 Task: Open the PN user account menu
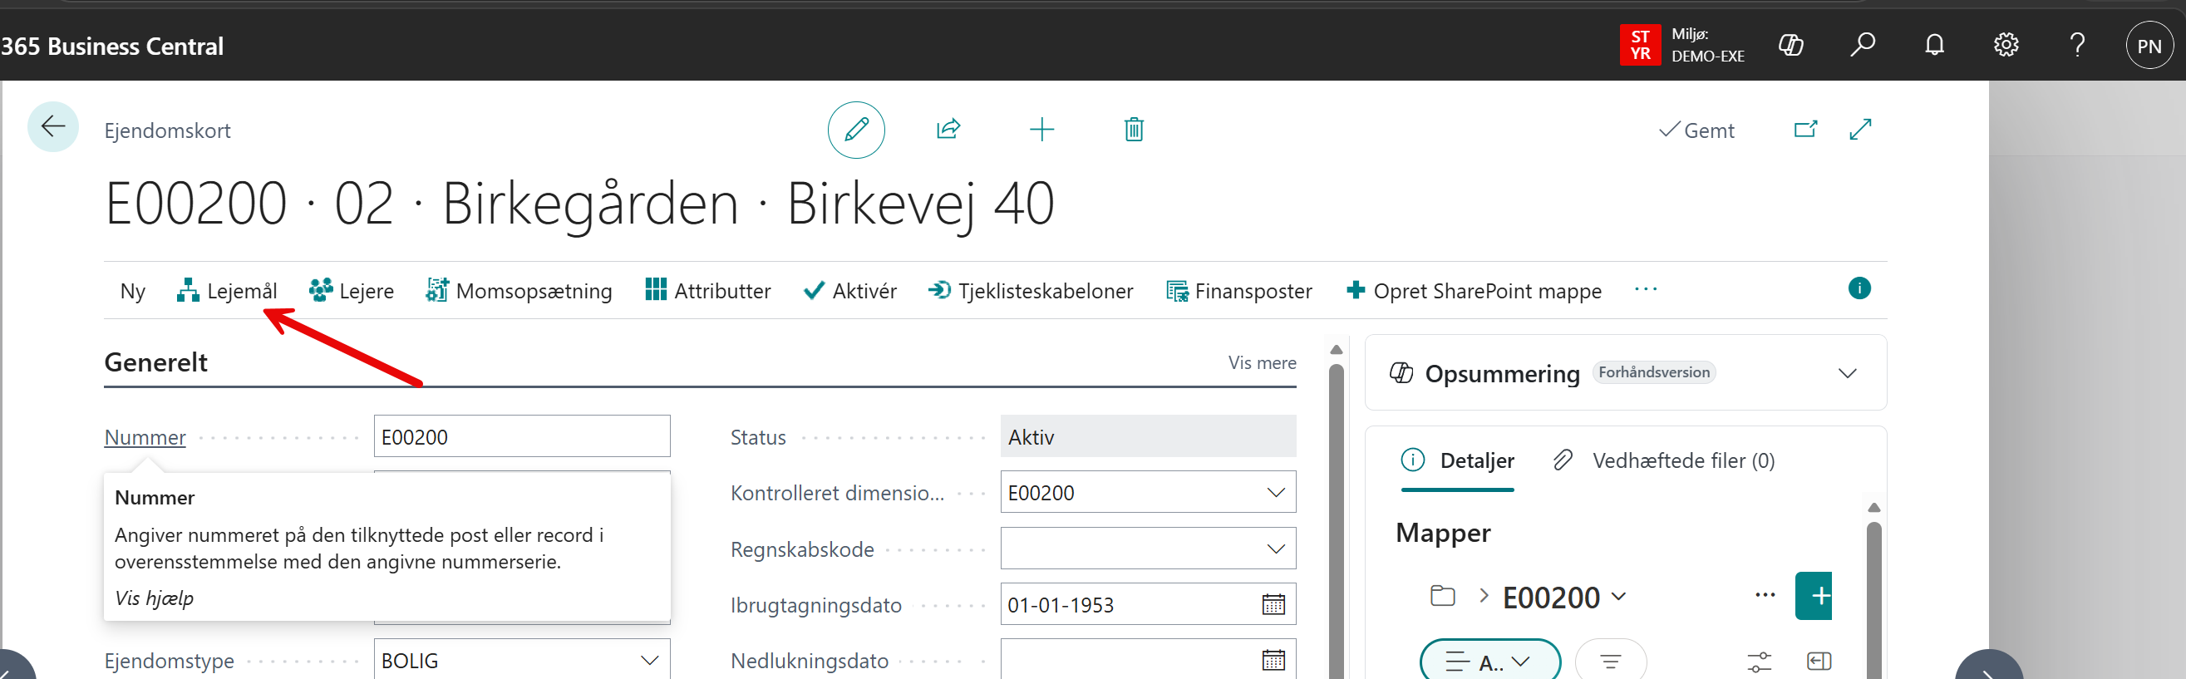pyautogui.click(x=2149, y=45)
